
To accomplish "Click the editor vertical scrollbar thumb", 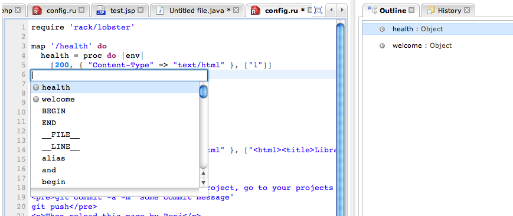I will (340, 119).
